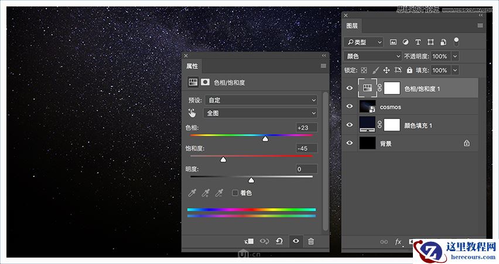The height and width of the screenshot is (264, 499).
Task: Select the 颜色填充 1 mask thumbnail
Action: (x=392, y=125)
